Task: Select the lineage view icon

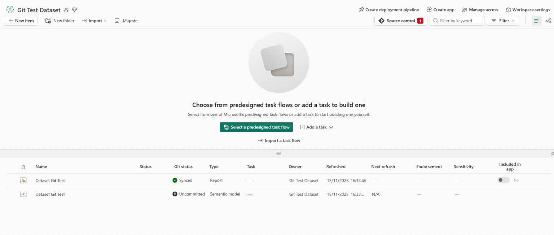Action: coord(549,21)
